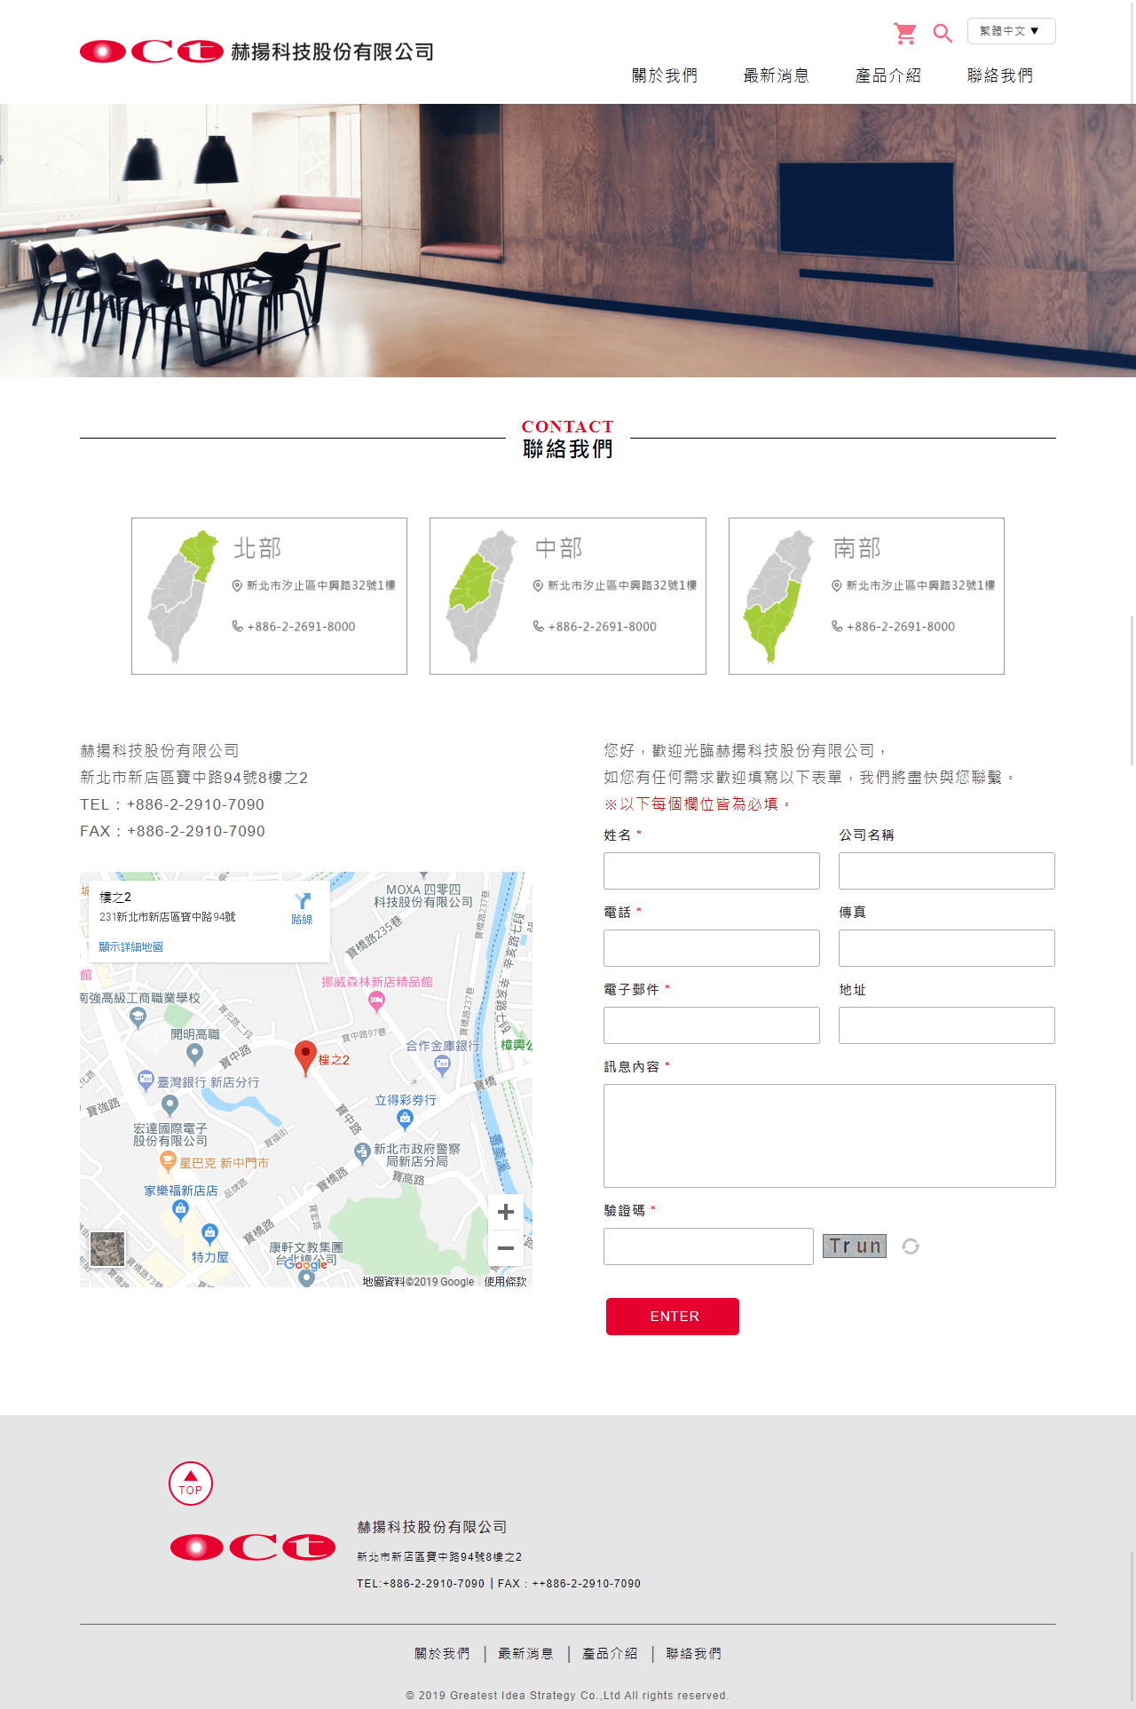Open footer 關於我們 link
Image resolution: width=1136 pixels, height=1709 pixels.
pyautogui.click(x=442, y=1654)
